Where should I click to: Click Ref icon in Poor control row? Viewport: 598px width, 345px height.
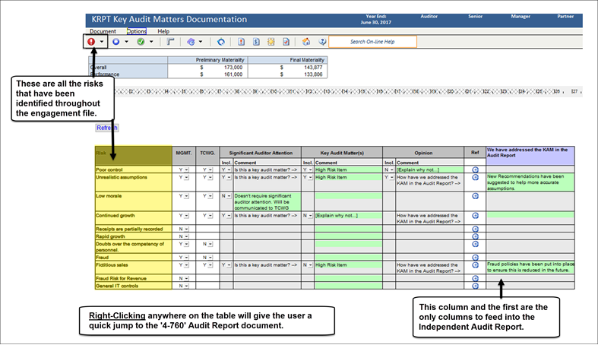pos(475,169)
